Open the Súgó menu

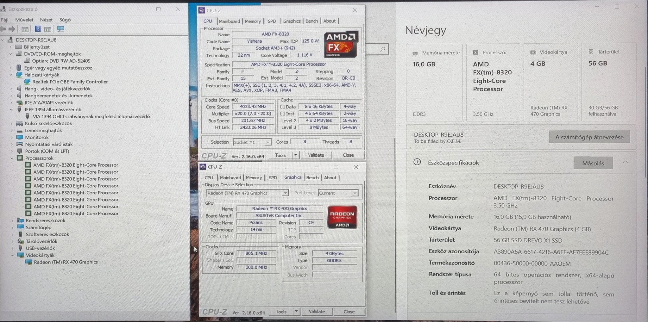point(65,20)
